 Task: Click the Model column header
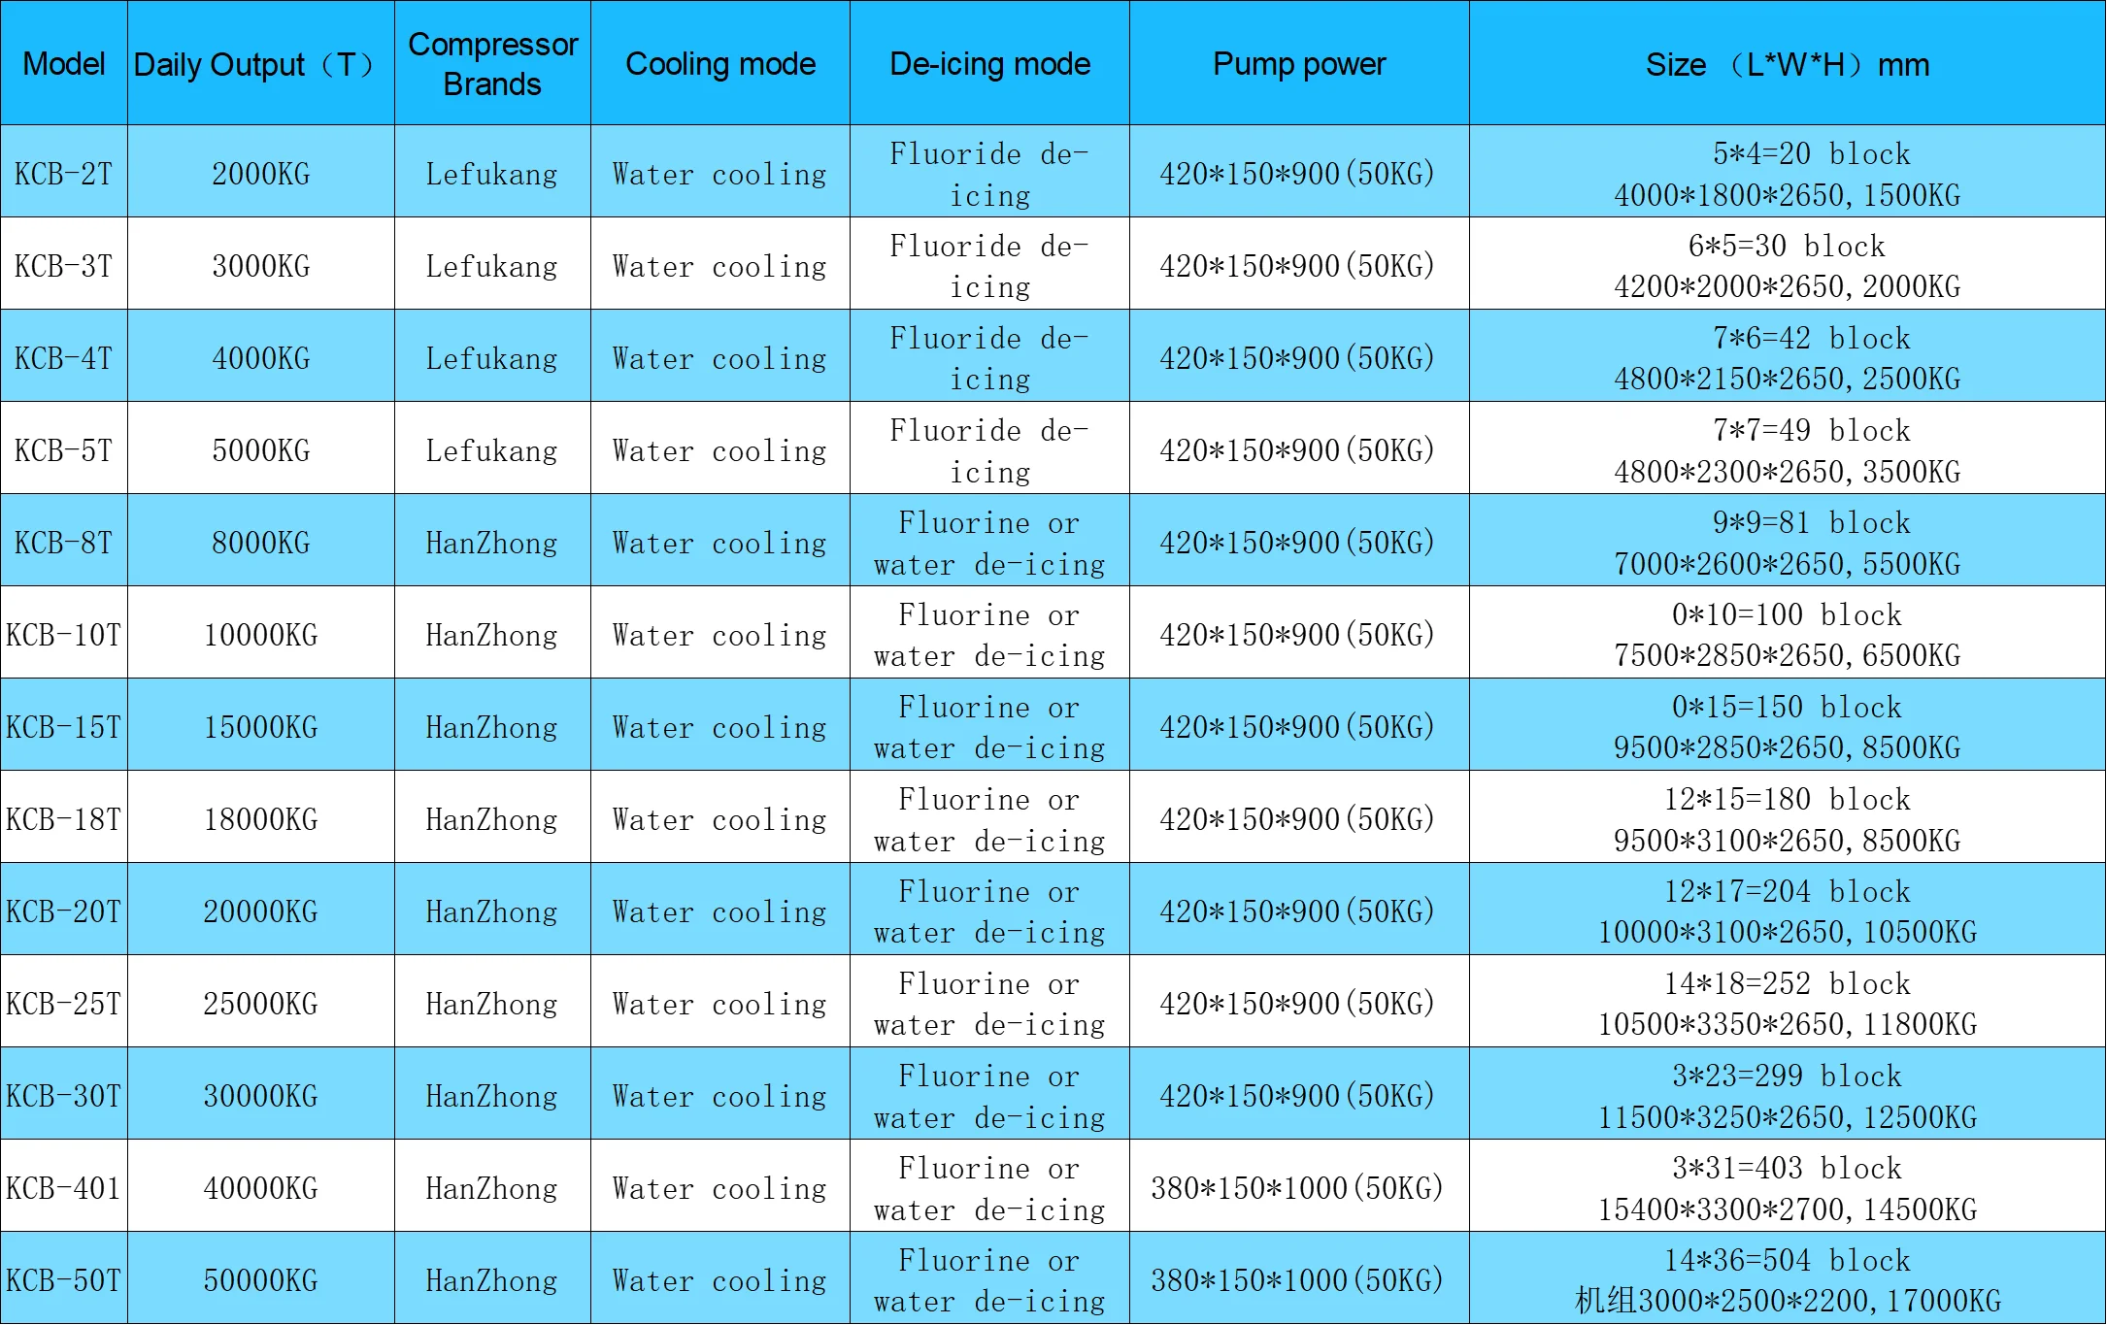coord(63,64)
